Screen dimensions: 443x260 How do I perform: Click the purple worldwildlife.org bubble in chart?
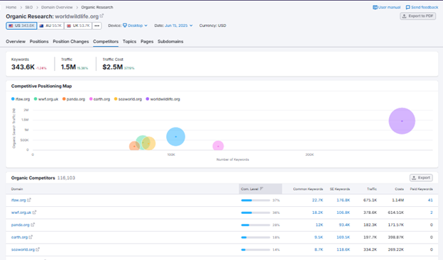click(x=402, y=121)
